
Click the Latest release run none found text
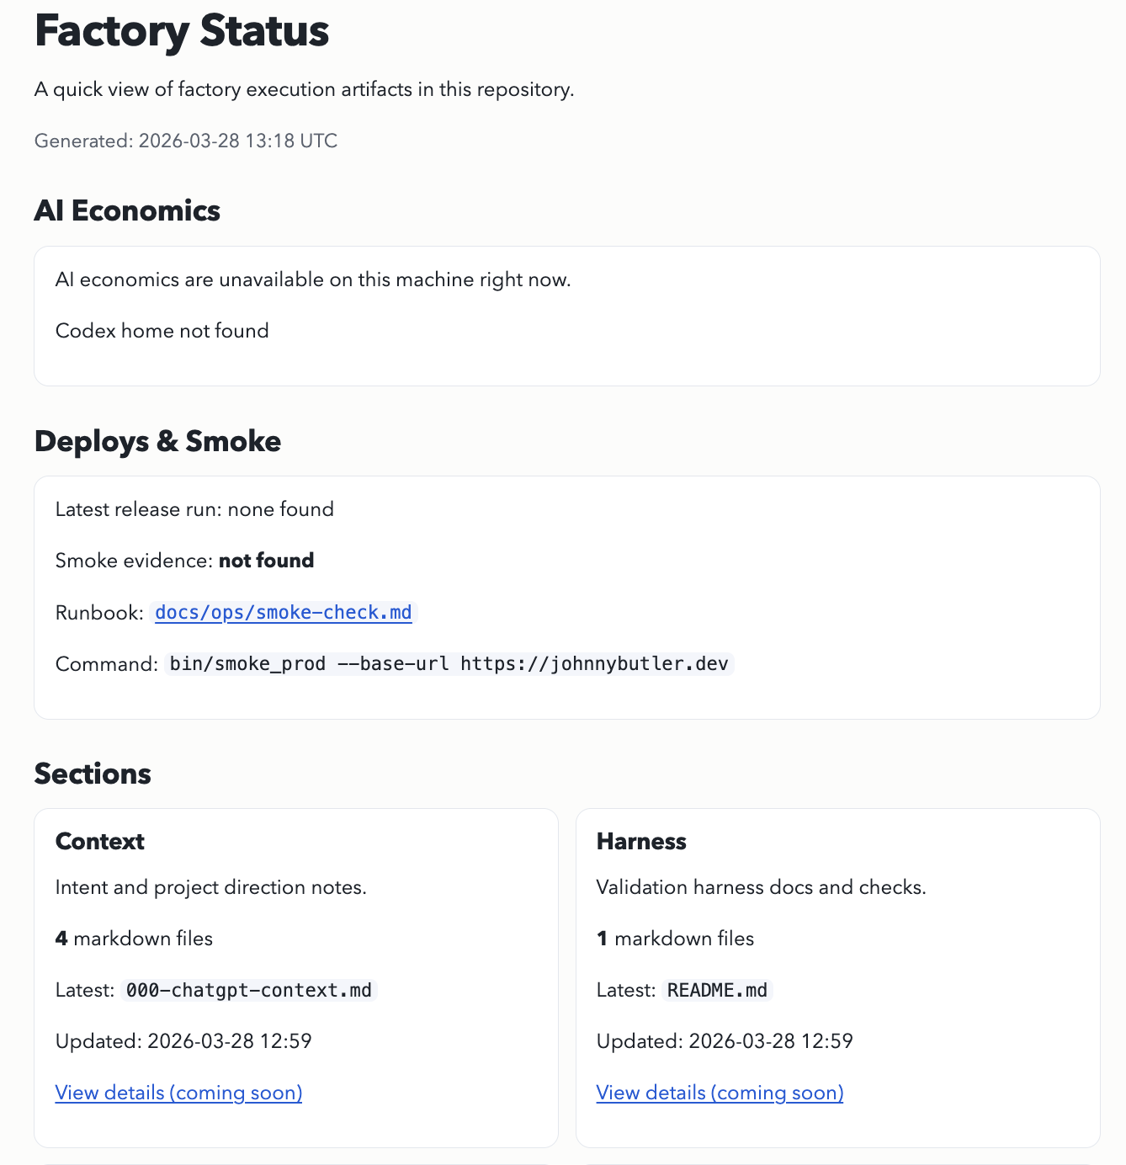pyautogui.click(x=194, y=508)
